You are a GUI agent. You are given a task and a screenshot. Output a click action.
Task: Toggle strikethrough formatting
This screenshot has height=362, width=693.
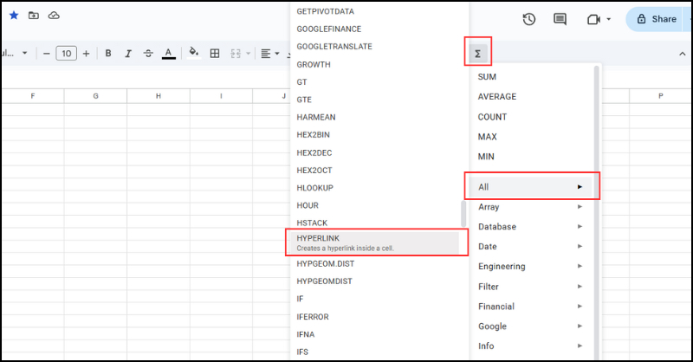(x=148, y=54)
